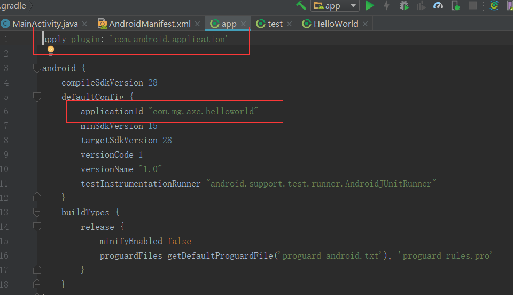The width and height of the screenshot is (513, 295).
Task: Close the MainActivity.java tab
Action: [85, 24]
